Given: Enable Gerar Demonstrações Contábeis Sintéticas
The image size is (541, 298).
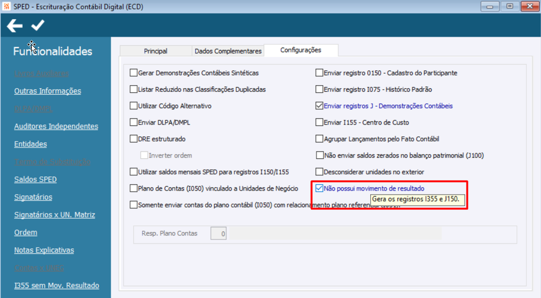Looking at the screenshot, I should point(133,73).
